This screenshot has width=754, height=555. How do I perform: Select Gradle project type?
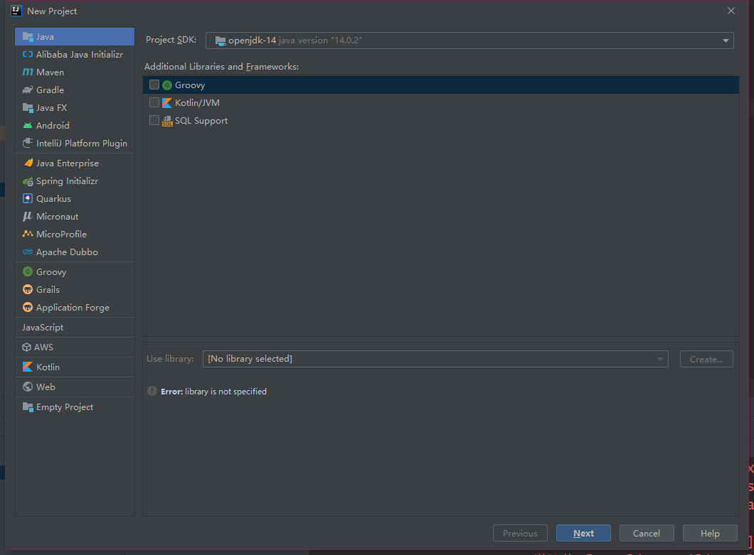(x=75, y=90)
